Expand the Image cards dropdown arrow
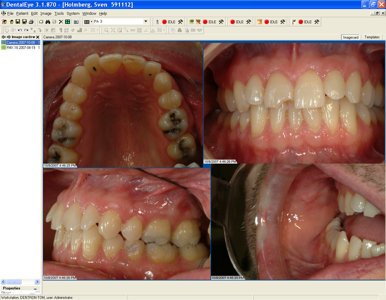 click(x=34, y=37)
